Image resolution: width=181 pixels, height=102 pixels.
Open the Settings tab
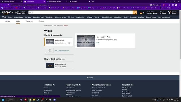pyautogui.click(x=42, y=21)
